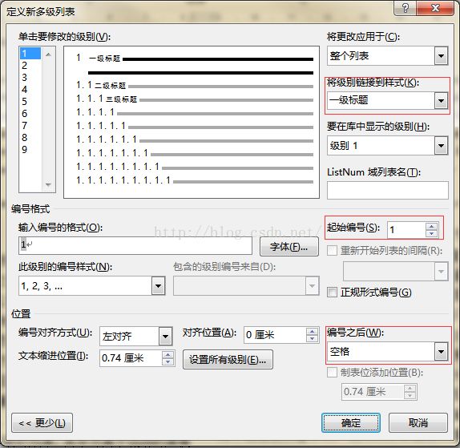Select level 2 in the level list
Screen dimensions: 460x448
click(30, 66)
